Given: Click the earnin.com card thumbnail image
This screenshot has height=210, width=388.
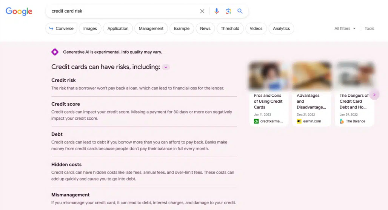Looking at the screenshot, I should click(311, 76).
